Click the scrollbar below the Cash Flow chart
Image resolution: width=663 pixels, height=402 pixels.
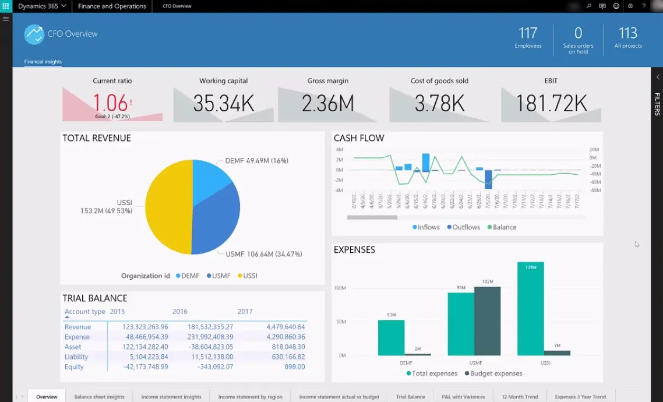coord(373,217)
